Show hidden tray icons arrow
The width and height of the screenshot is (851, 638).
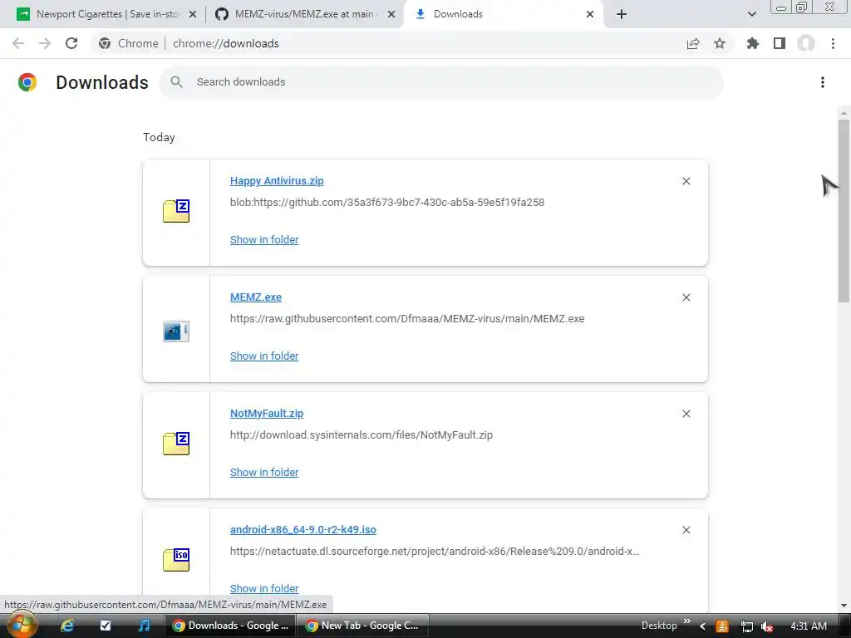pyautogui.click(x=702, y=626)
